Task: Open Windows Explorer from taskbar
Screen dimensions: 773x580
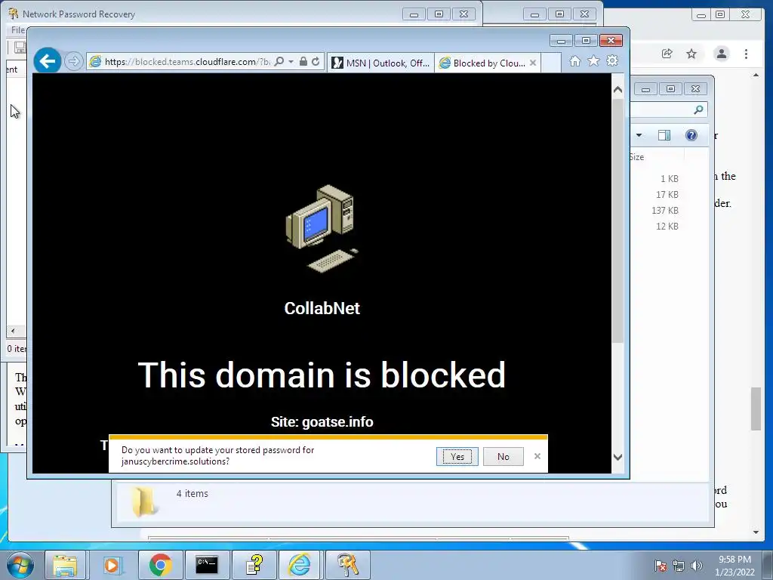Action: [66, 565]
